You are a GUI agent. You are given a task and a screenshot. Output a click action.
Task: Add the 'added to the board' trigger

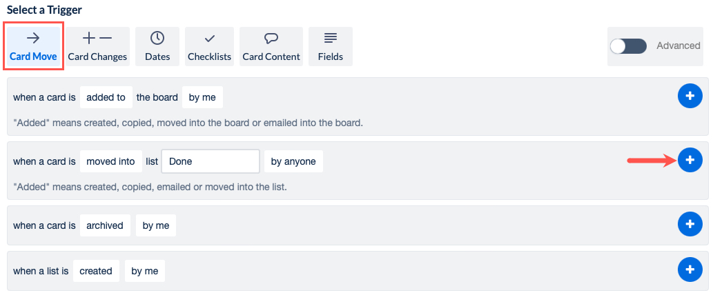[x=690, y=97]
